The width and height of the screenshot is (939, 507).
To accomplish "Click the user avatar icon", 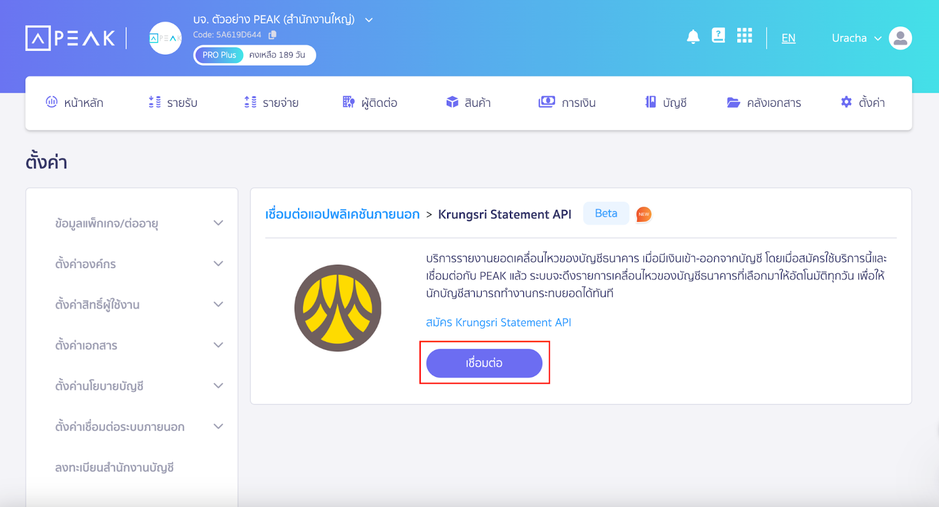I will (900, 38).
